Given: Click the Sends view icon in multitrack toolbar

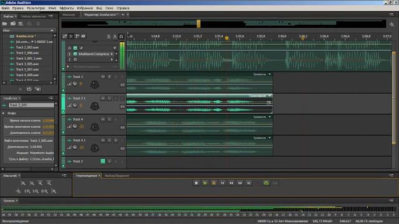Looking at the screenshot, I should tap(77, 36).
